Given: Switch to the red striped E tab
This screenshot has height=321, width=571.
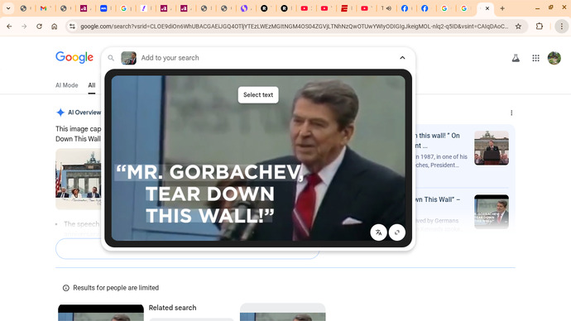Looking at the screenshot, I should [344, 8].
